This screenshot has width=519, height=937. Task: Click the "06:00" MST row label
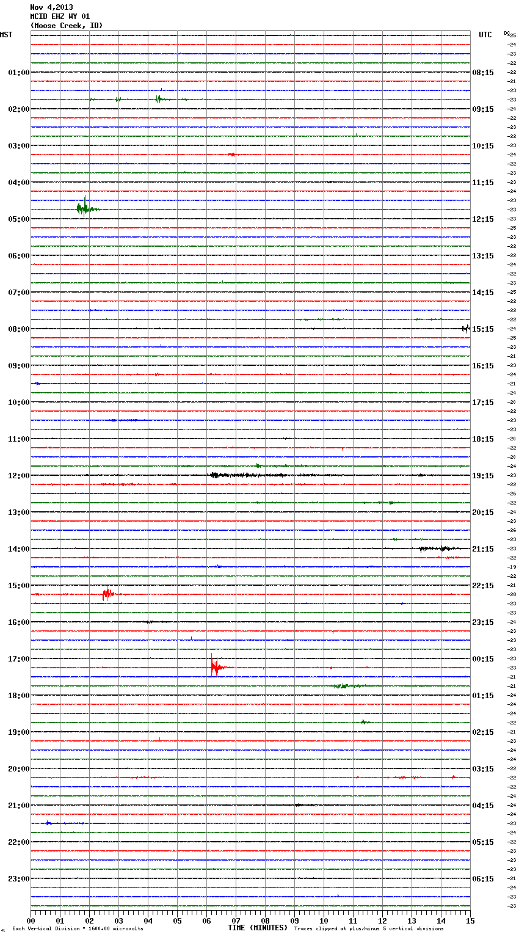click(x=19, y=256)
